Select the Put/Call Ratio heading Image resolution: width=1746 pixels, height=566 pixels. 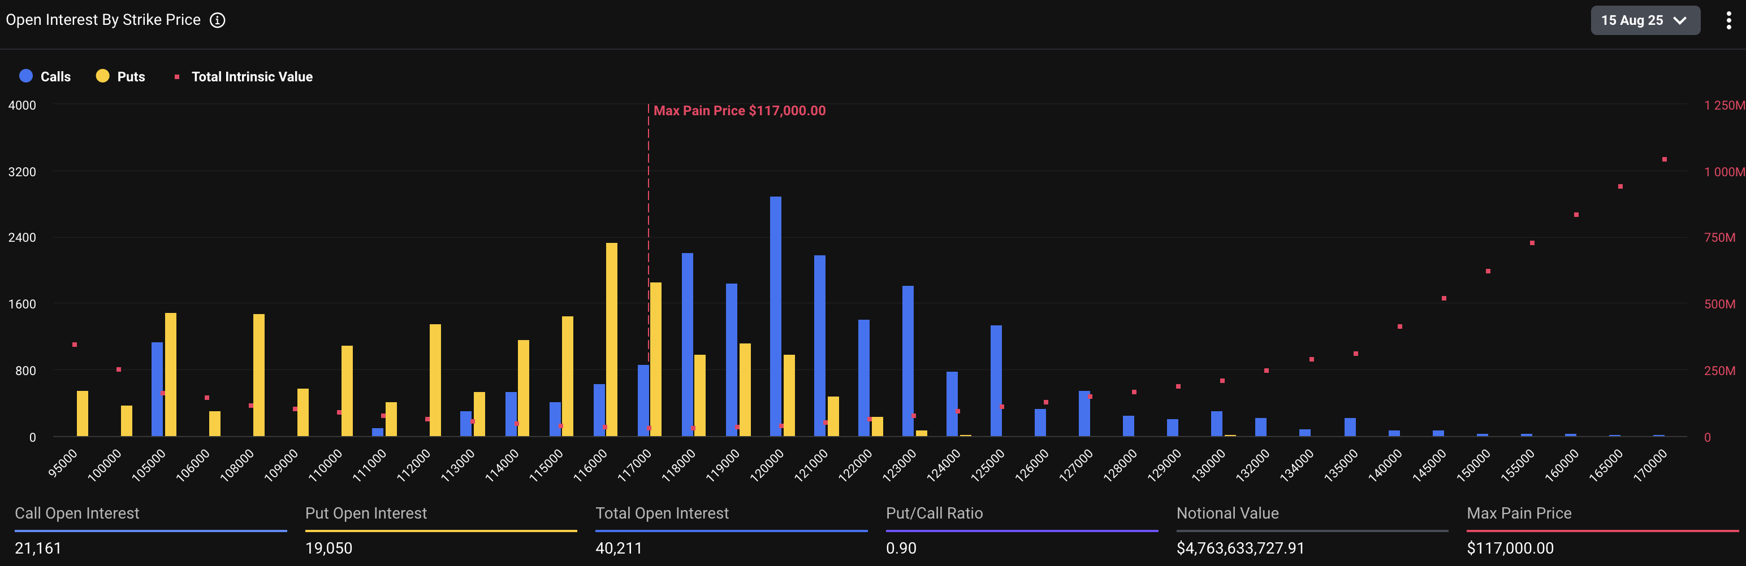(x=934, y=513)
